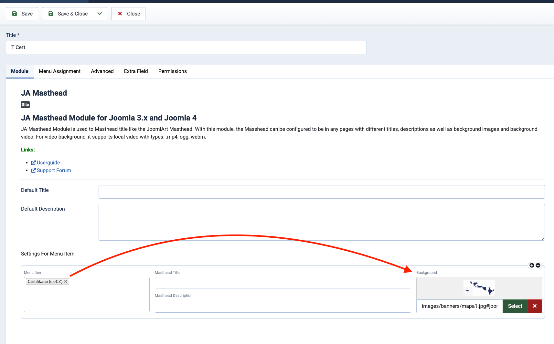Clear background image with red X button
554x344 pixels.
pos(535,306)
